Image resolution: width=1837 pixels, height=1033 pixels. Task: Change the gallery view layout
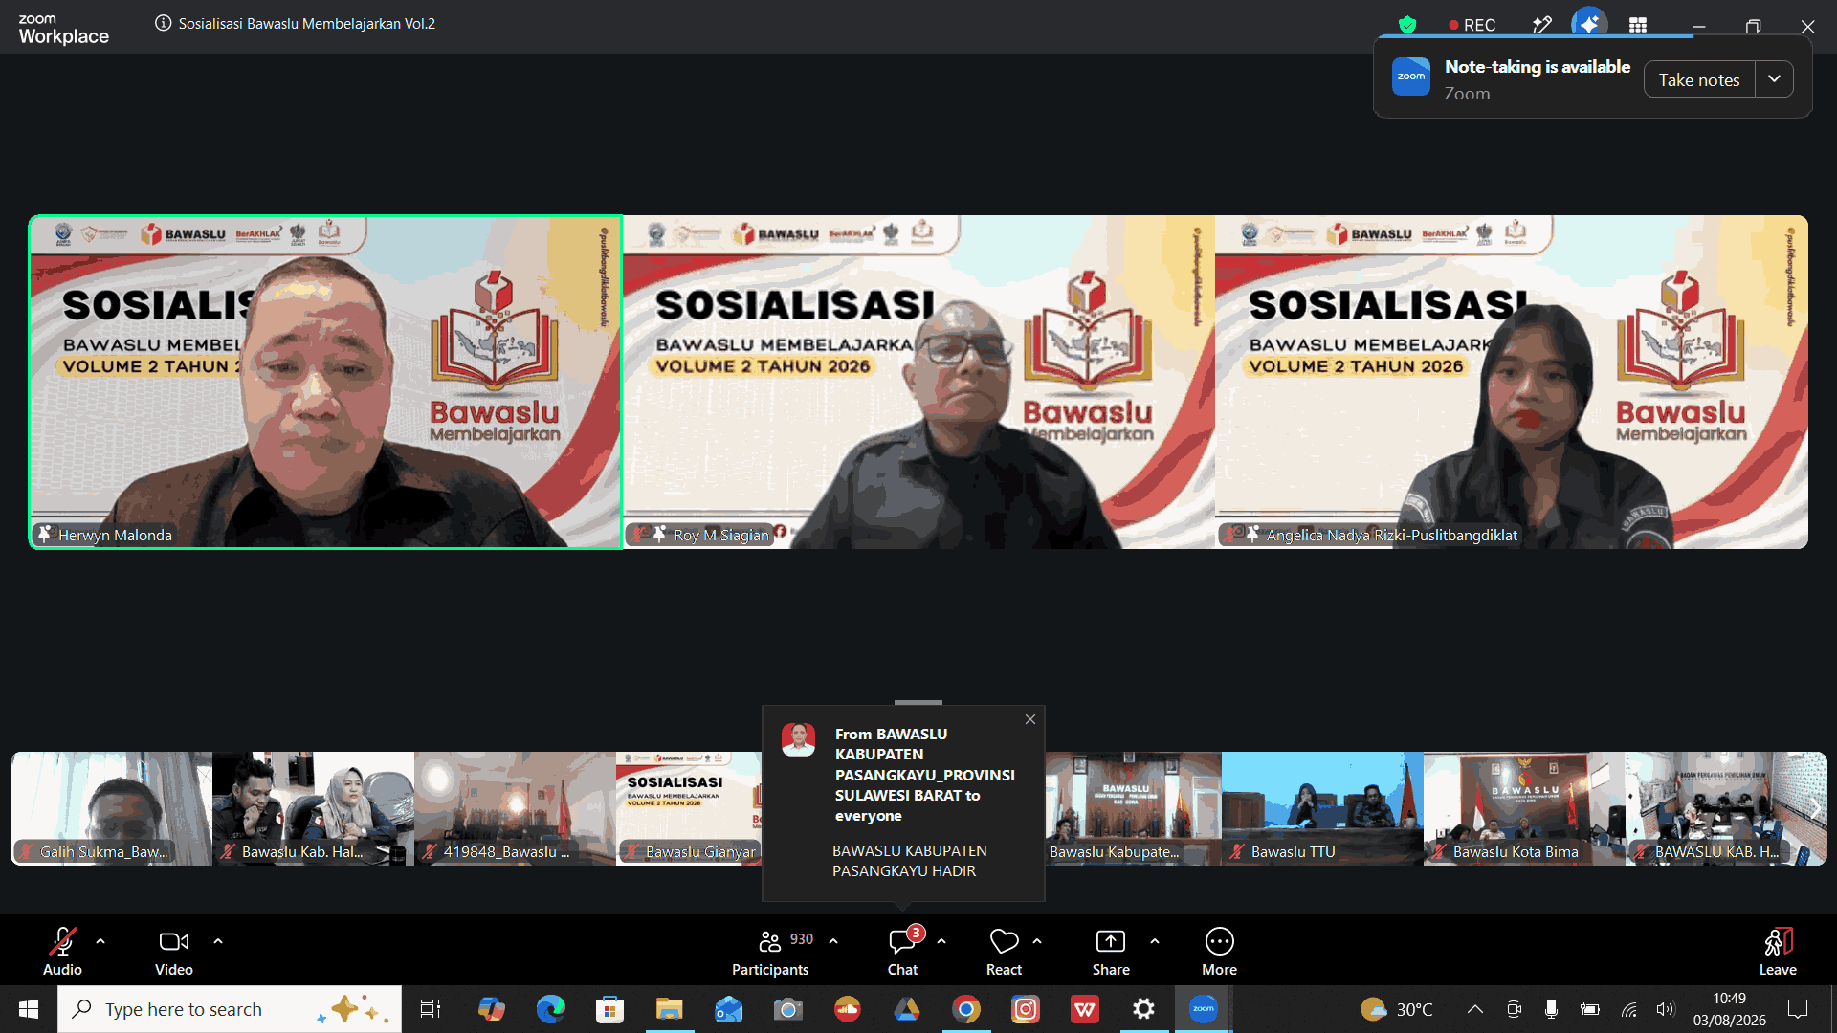[x=1638, y=25]
